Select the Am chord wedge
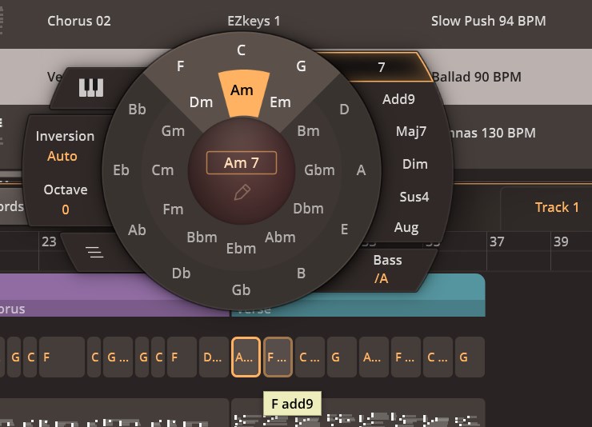This screenshot has width=592, height=427. click(x=242, y=92)
